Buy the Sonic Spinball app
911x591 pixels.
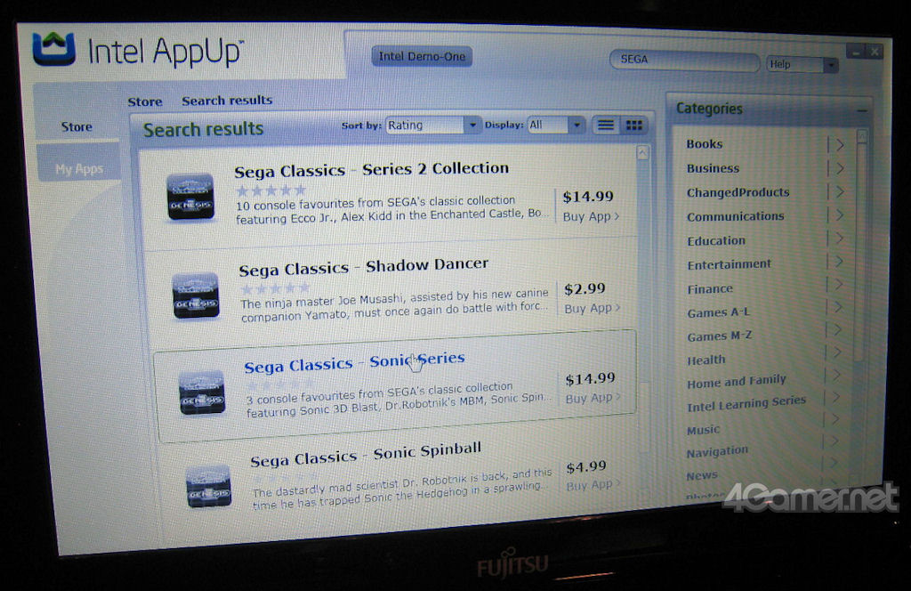click(x=593, y=485)
